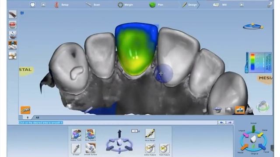This screenshot has width=280, height=157.
Task: Click the orange-blue teeth sidebar icon
Action: point(13,45)
